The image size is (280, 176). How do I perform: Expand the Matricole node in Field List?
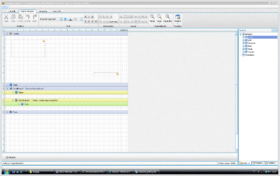(x=243, y=43)
